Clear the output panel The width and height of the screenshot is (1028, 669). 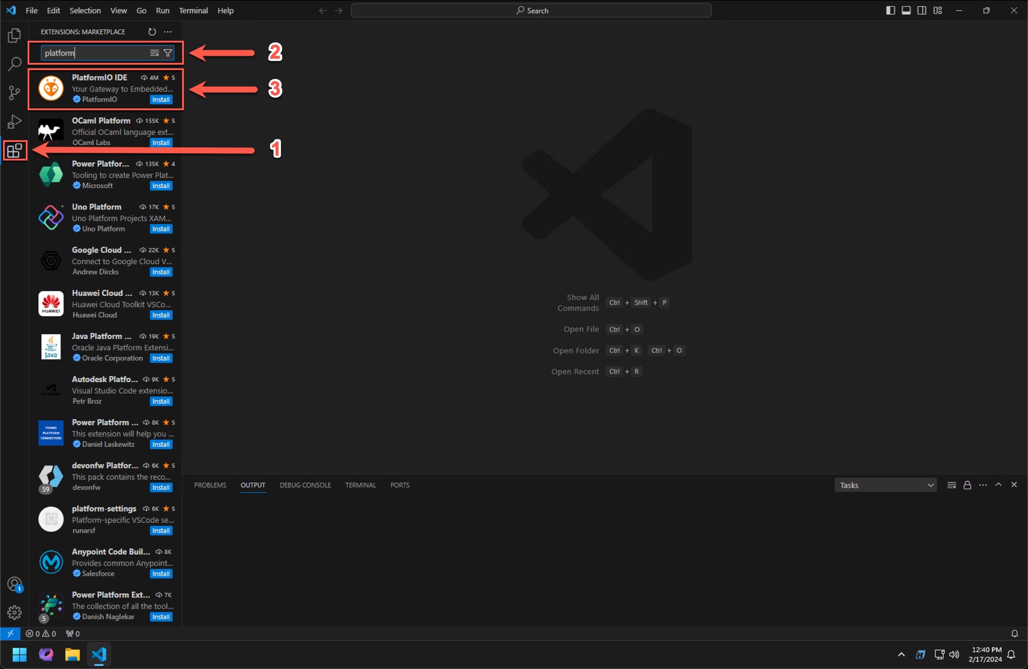pyautogui.click(x=951, y=485)
